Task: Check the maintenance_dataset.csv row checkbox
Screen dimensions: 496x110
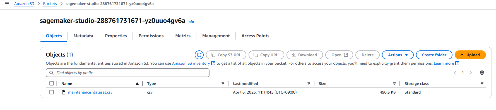Action: coord(52,92)
